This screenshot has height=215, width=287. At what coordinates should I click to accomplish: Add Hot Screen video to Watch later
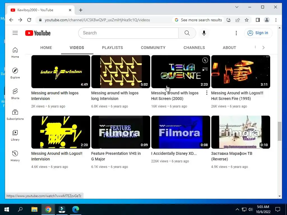pyautogui.click(x=205, y=60)
